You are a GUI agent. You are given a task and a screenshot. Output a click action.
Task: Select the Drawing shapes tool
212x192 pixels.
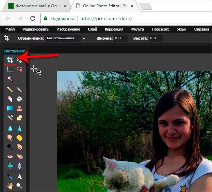coord(19,118)
